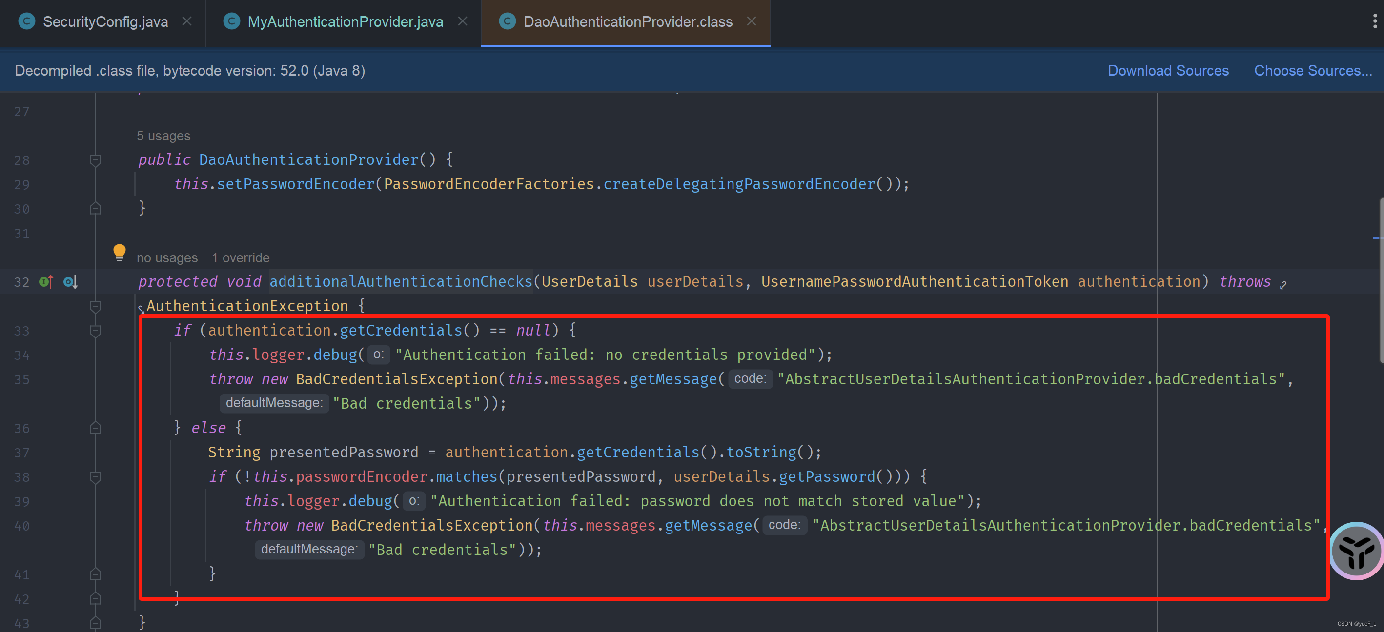Click the overridden method gutter icon on line 32
Viewport: 1384px width, 632px height.
click(x=70, y=282)
